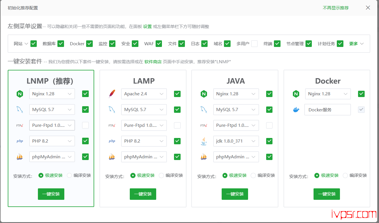Screen dimensions: 379x223
Task: Click the phpMyAdmin sailboat icon in JAVA panel
Action: pos(204,157)
